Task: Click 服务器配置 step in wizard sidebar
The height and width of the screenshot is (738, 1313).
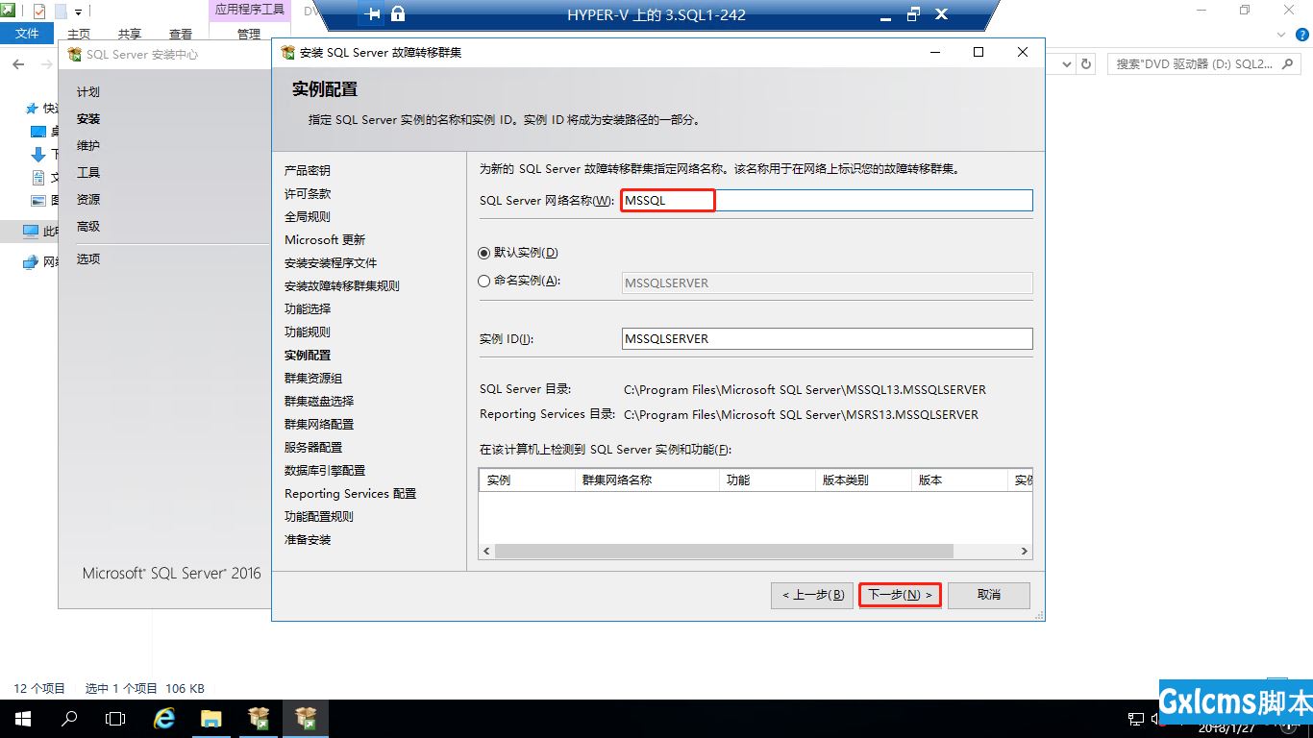Action: (313, 448)
